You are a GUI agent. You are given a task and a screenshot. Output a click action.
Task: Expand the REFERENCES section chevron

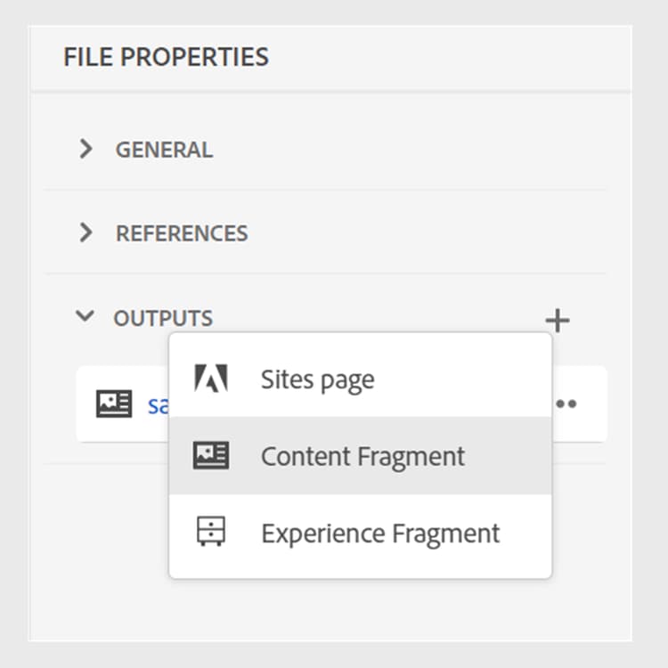86,232
